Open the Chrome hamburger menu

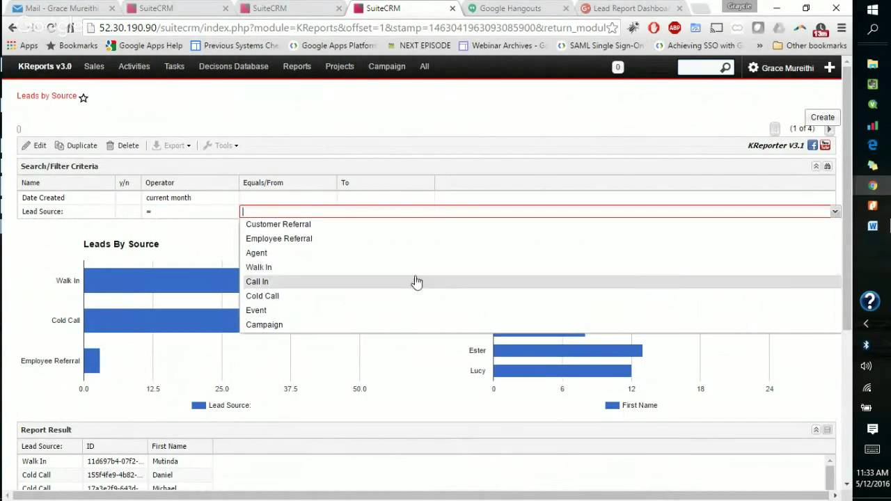[842, 28]
